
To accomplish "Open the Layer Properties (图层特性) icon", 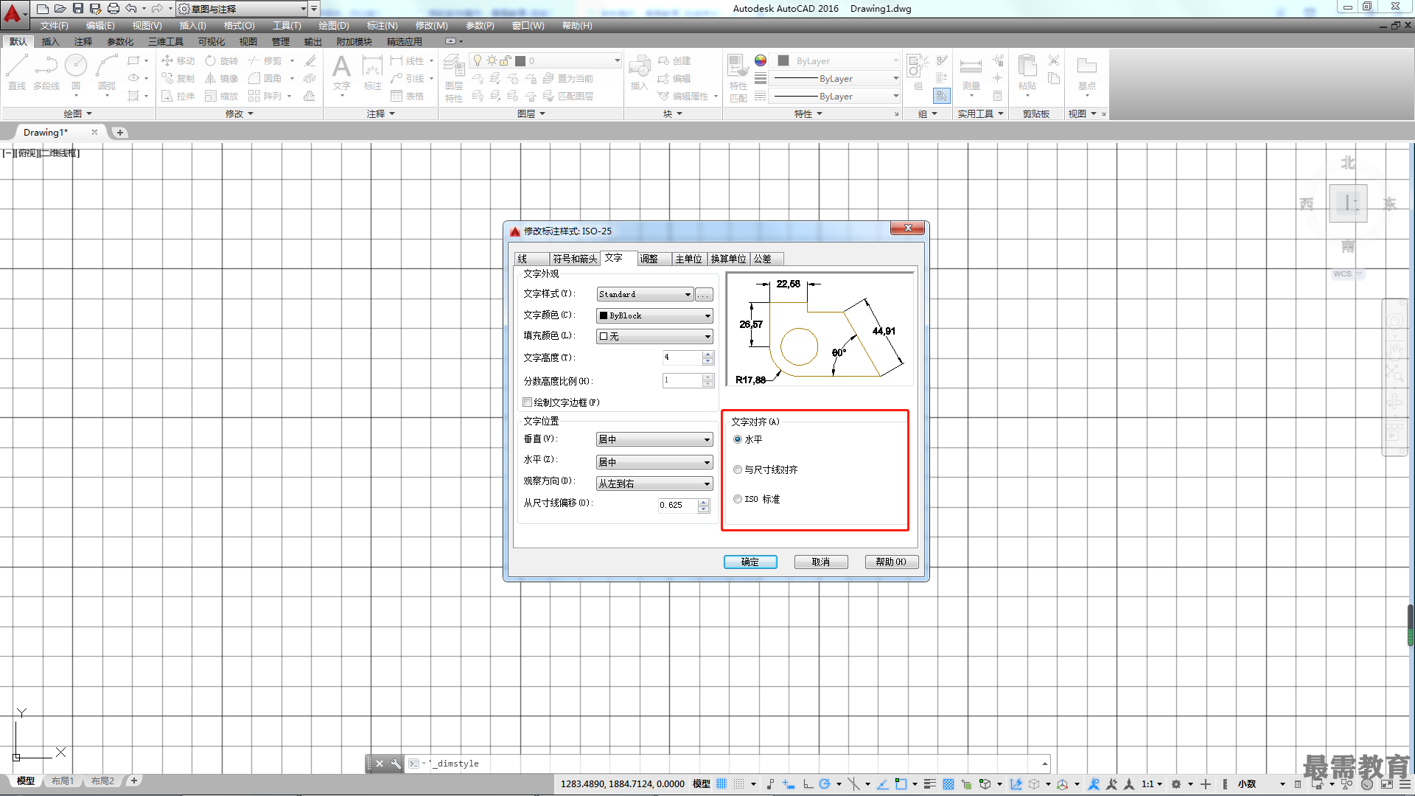I will 454,80.
